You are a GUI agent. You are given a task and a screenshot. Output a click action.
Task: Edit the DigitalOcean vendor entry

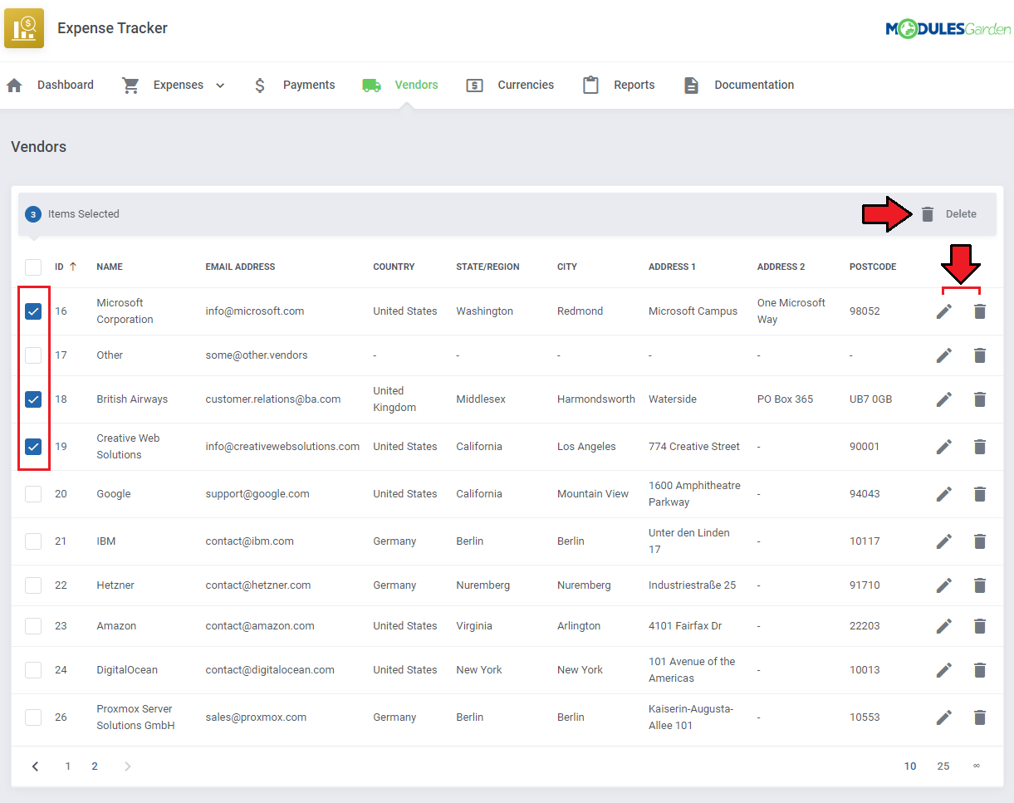click(944, 670)
